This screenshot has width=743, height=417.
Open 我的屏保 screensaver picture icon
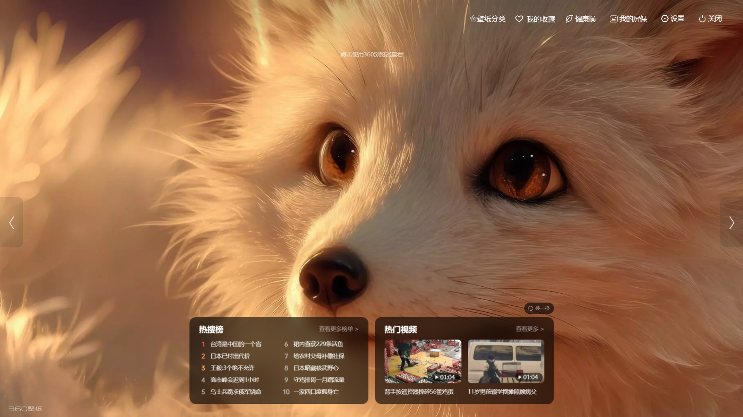(x=613, y=19)
